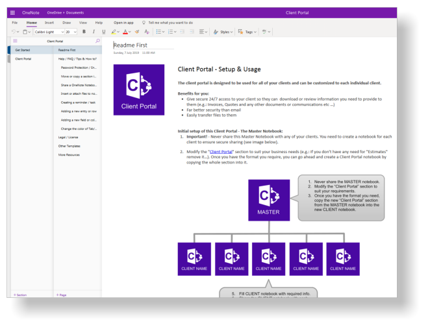Open the Styles gallery

[x=223, y=32]
